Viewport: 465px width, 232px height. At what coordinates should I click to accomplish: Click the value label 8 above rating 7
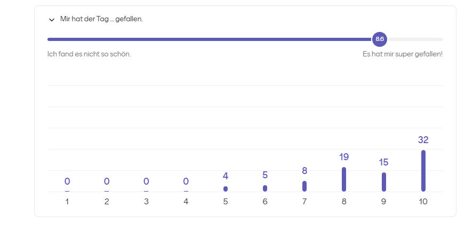pyautogui.click(x=304, y=171)
